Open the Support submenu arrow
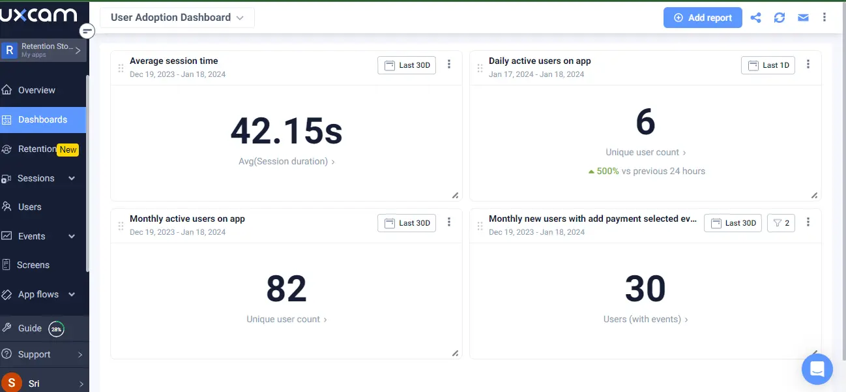Viewport: 846px width, 392px height. click(80, 355)
